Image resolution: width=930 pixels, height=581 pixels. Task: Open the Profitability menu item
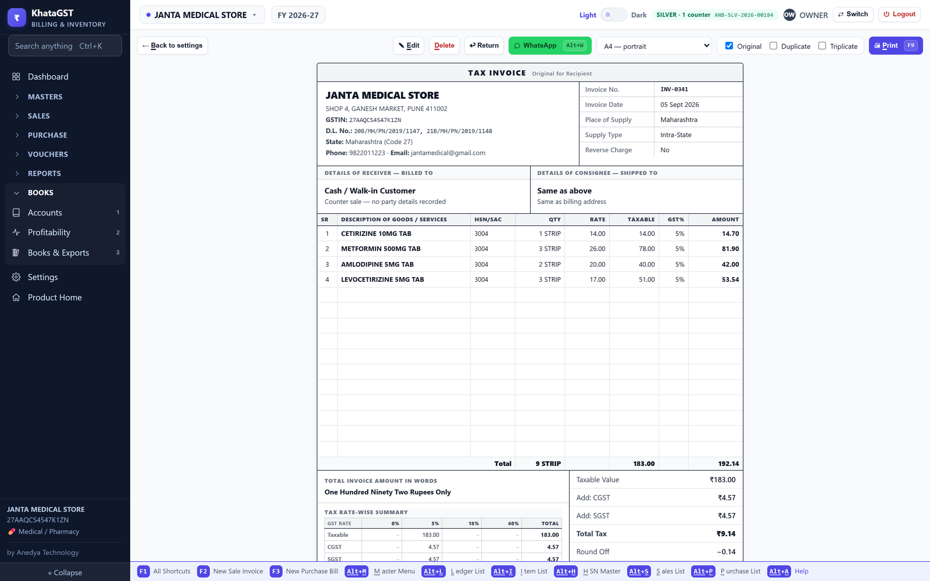65,232
